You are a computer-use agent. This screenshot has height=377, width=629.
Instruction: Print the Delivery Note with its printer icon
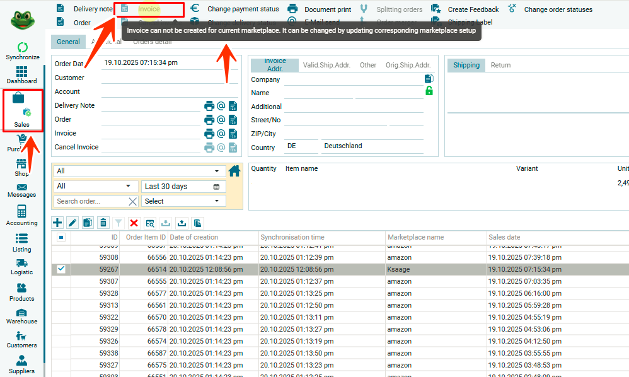click(x=209, y=106)
